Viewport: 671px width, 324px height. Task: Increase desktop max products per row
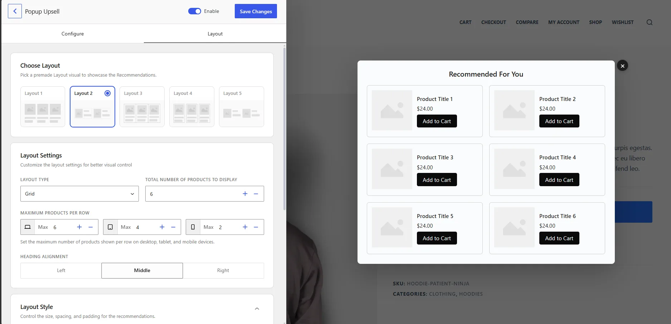(79, 227)
